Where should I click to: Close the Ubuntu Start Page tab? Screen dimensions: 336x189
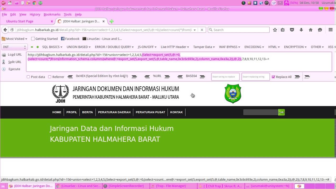click(52, 21)
